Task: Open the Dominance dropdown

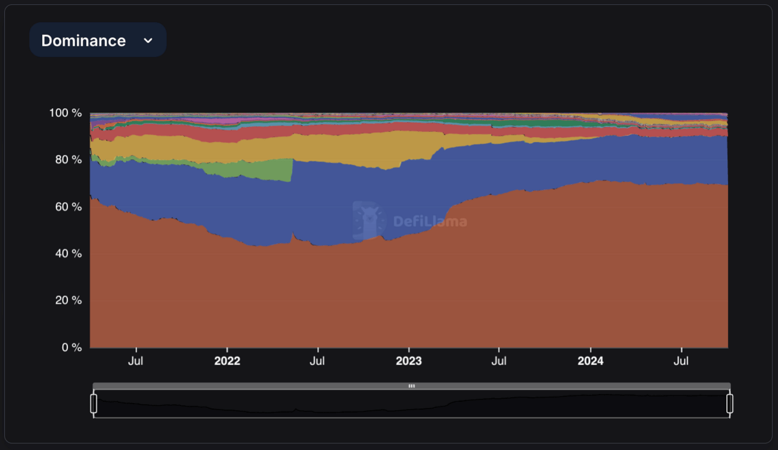Action: click(98, 40)
